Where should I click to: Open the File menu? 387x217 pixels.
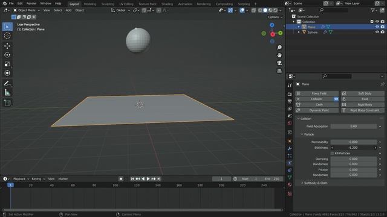click(x=11, y=4)
